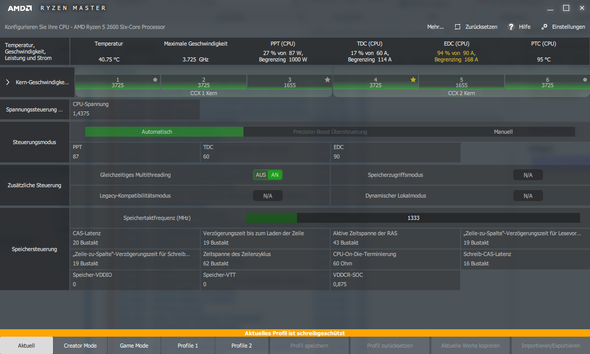This screenshot has width=590, height=354.
Task: Click the CPU-Spannung value field
Action: (x=135, y=109)
